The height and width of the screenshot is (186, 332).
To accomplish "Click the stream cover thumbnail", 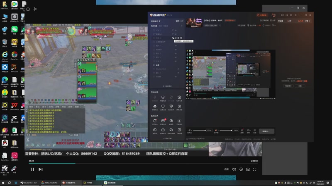I will coord(194,23).
